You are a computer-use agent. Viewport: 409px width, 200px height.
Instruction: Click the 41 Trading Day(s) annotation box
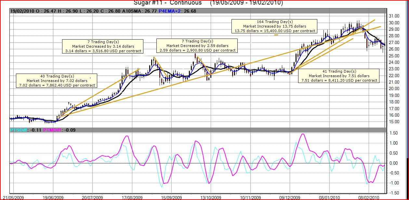[x=339, y=76]
